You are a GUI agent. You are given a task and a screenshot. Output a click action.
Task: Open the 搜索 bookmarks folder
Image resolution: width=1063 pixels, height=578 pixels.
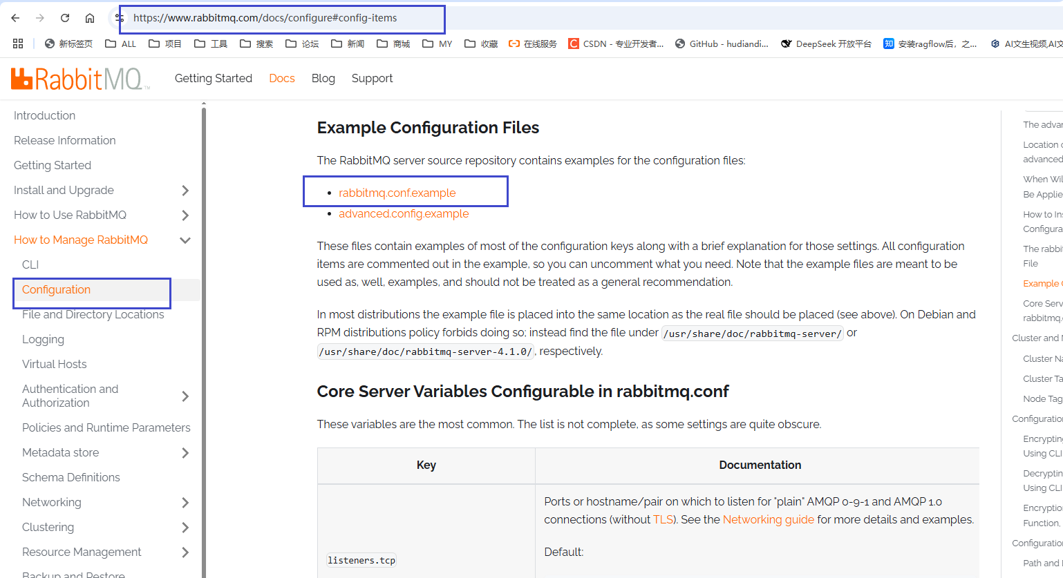click(x=256, y=44)
